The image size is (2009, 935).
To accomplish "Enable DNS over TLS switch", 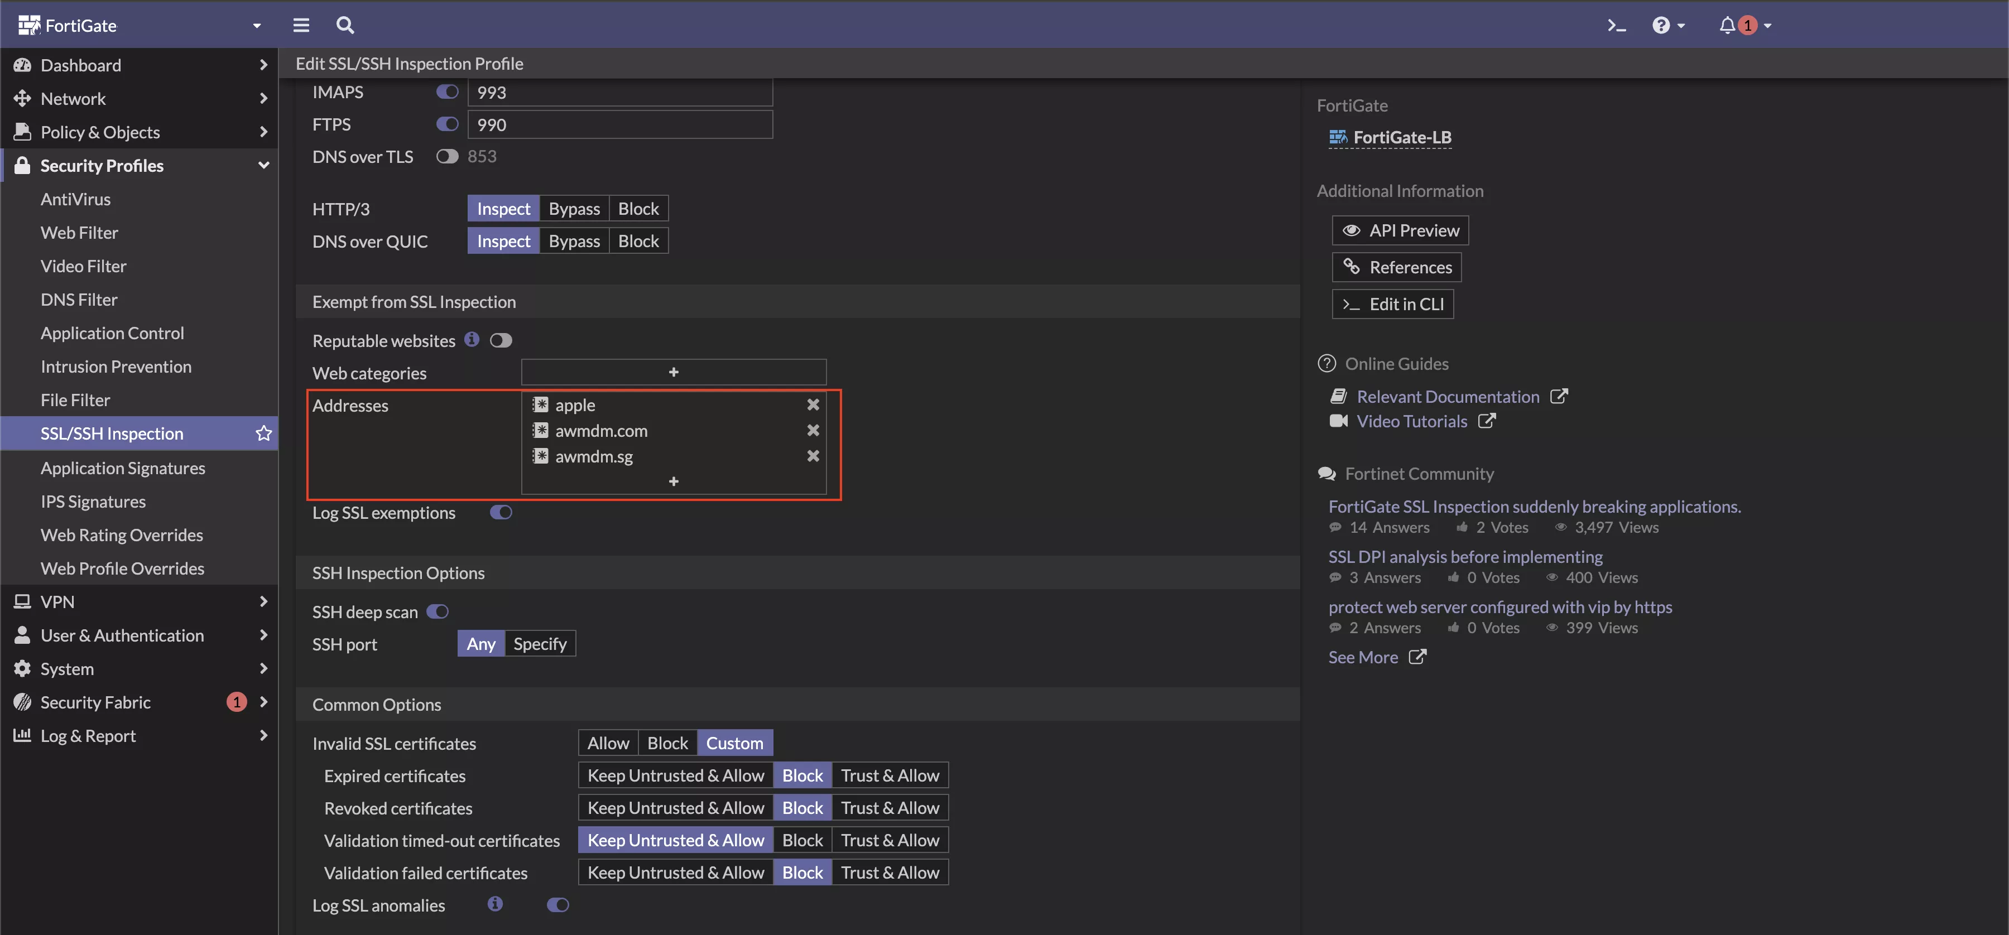I will click(447, 157).
